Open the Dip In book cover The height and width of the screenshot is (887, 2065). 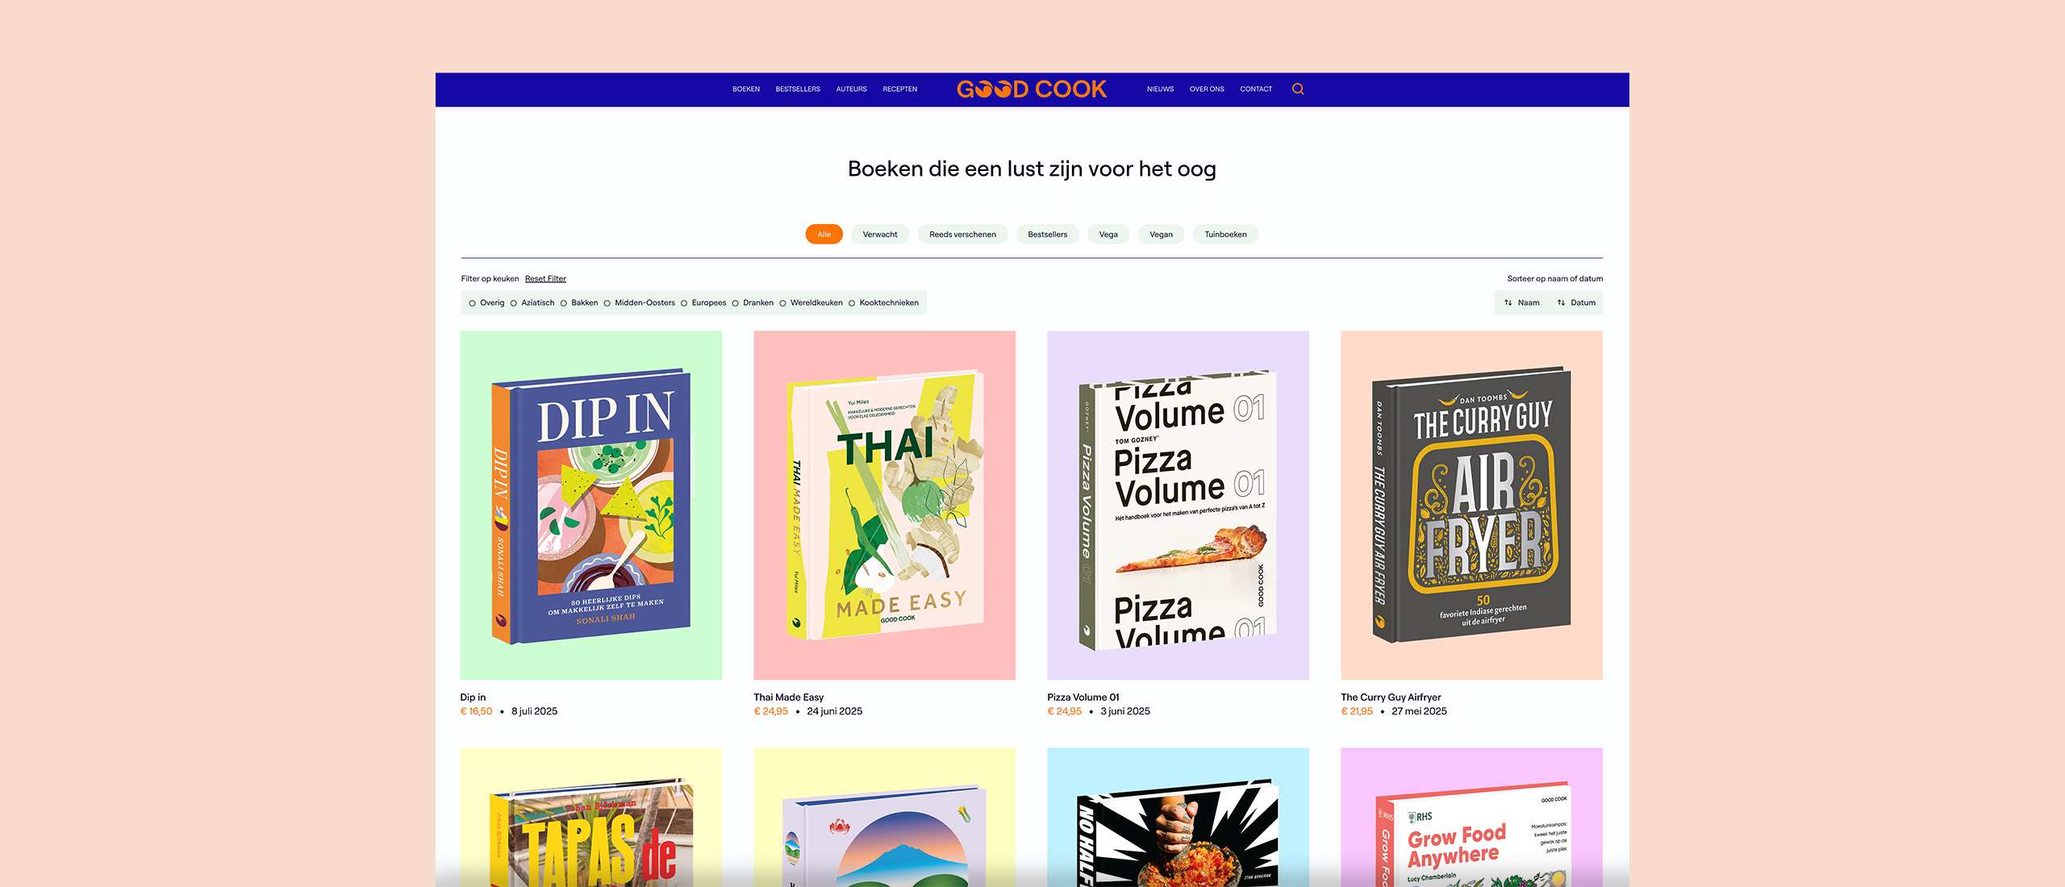(x=590, y=506)
